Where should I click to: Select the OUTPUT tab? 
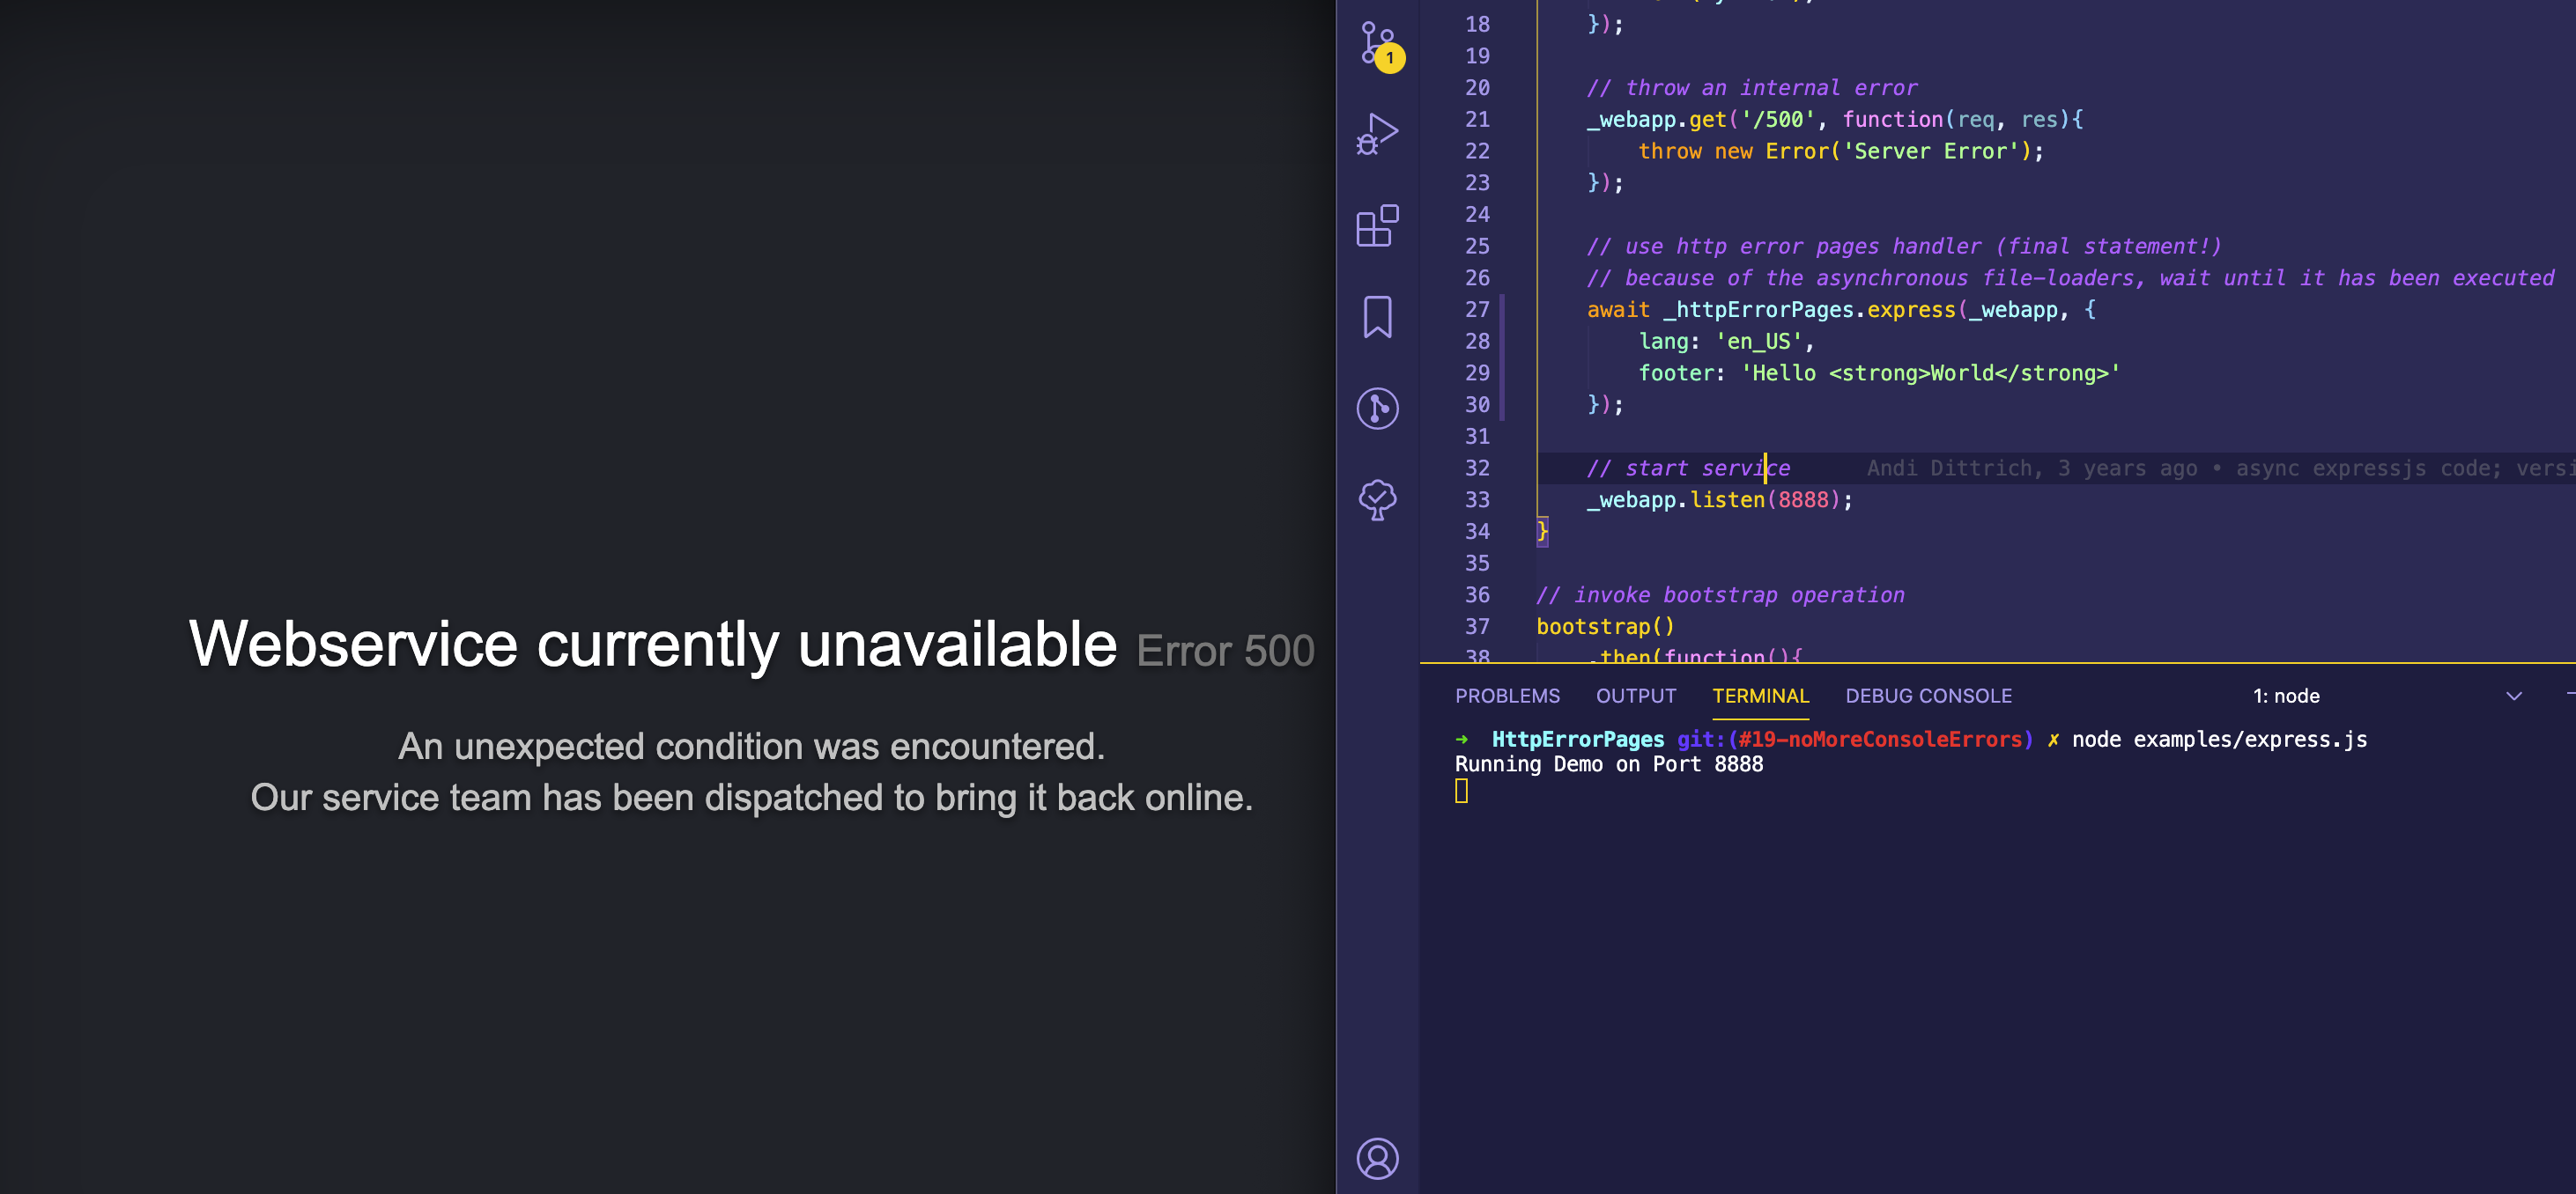(1636, 696)
